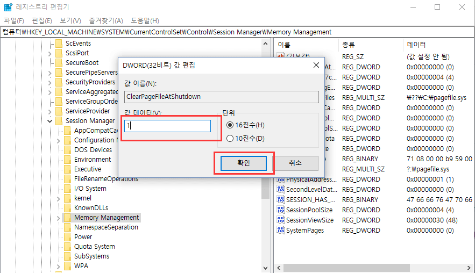Click the value data input field

[x=167, y=126]
